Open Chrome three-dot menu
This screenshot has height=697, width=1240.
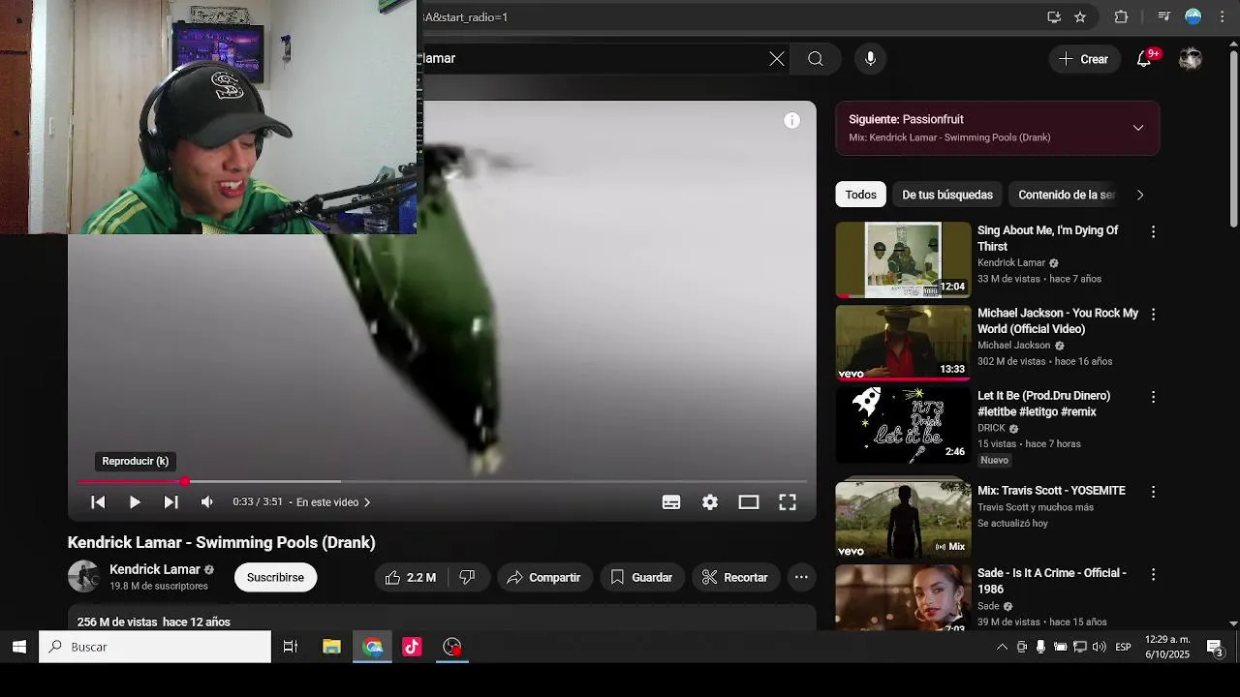tap(1223, 16)
